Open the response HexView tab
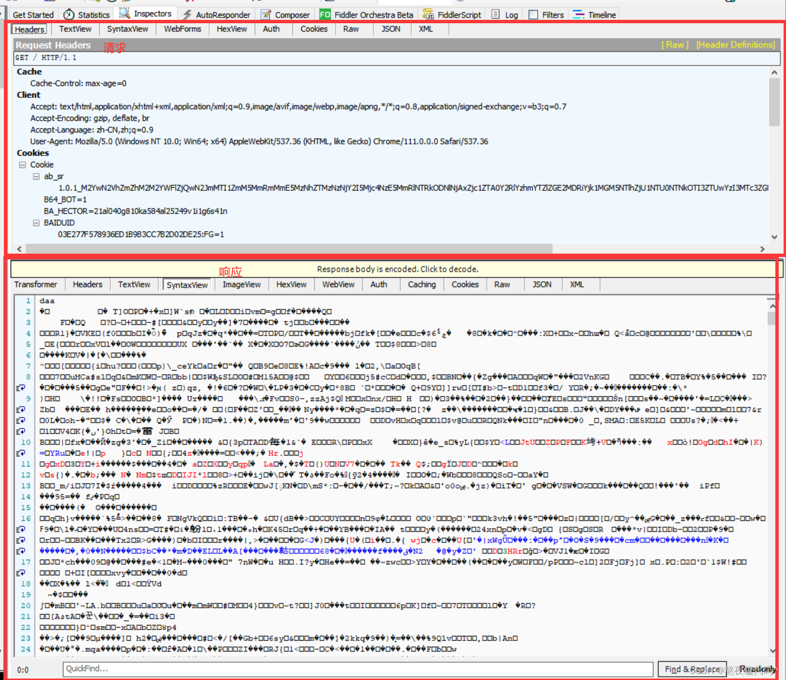The height and width of the screenshot is (680, 786). 292,285
